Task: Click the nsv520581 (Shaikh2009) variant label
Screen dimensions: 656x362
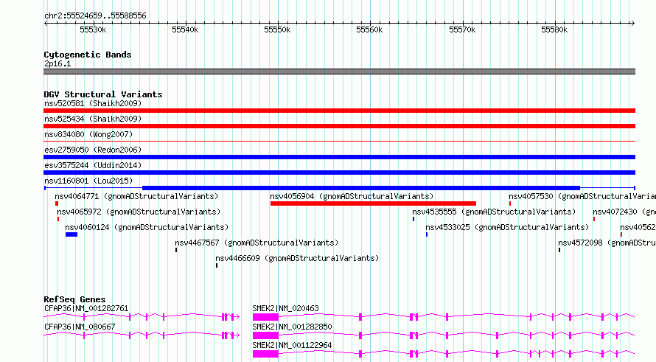Action: (x=93, y=103)
